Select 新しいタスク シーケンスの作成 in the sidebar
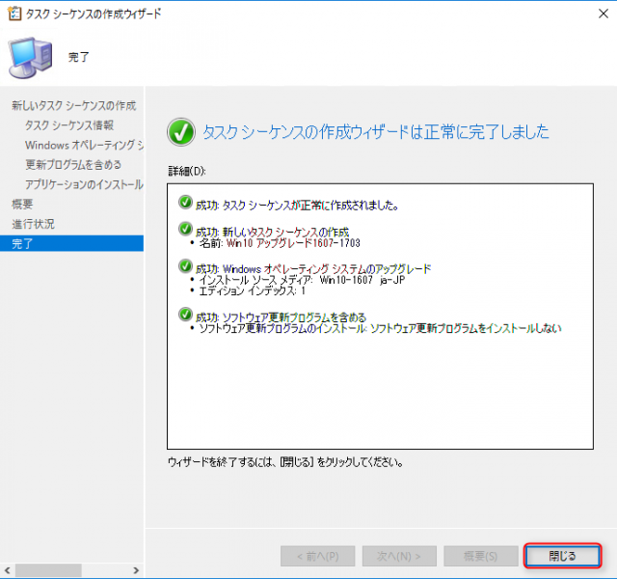 point(73,105)
